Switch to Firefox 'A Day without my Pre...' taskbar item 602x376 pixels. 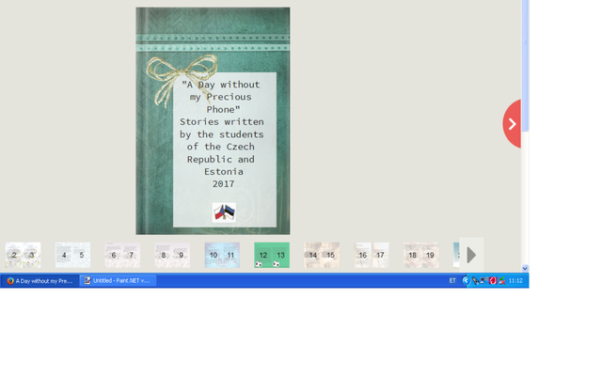click(40, 281)
